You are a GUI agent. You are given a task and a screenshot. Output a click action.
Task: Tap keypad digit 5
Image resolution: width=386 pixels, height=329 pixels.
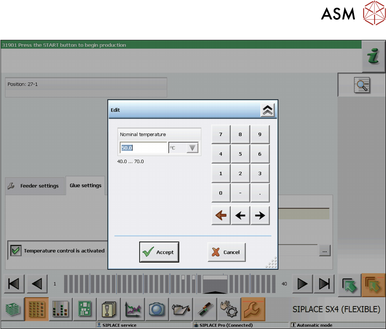(x=240, y=154)
